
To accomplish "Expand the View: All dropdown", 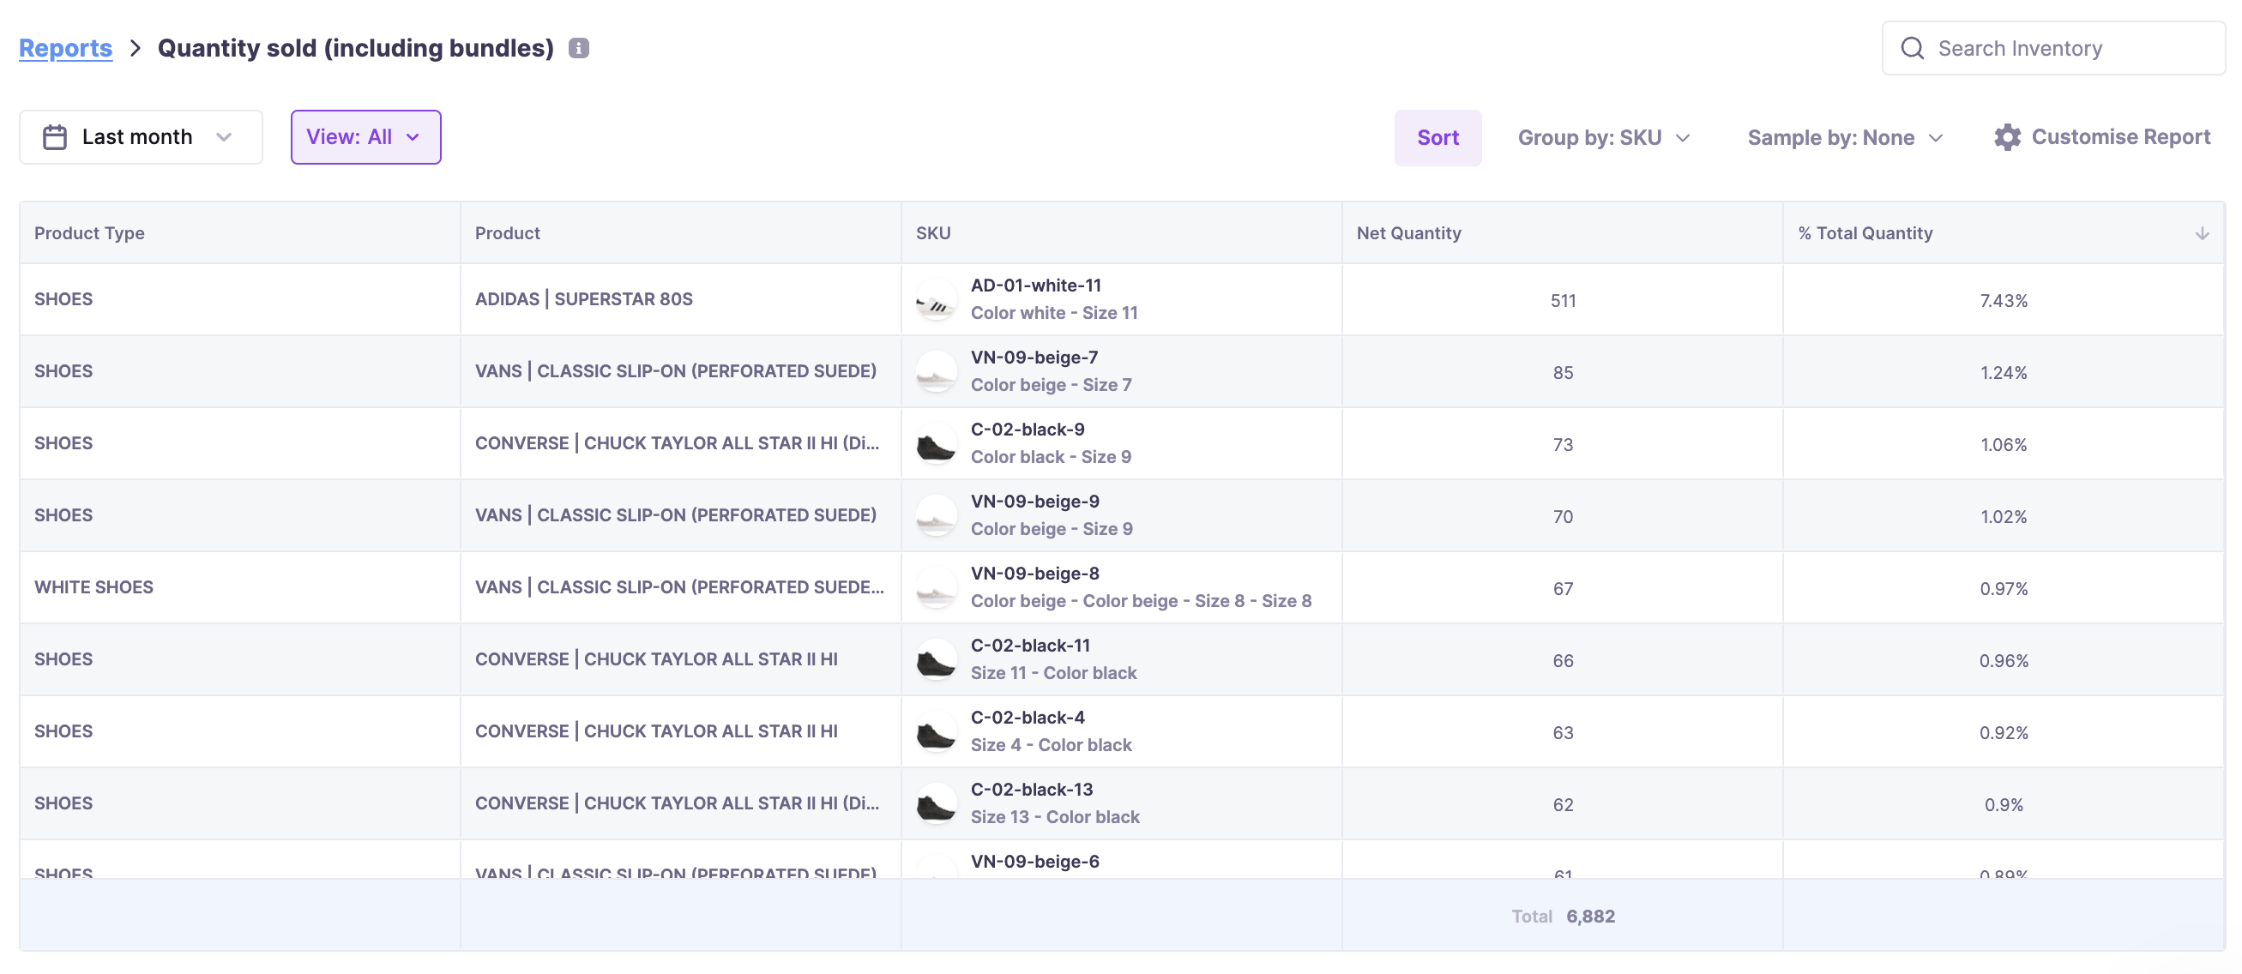I will tap(365, 136).
